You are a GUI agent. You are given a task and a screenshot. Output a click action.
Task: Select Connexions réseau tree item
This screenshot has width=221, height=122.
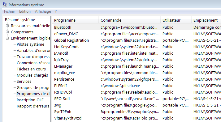click(33, 63)
